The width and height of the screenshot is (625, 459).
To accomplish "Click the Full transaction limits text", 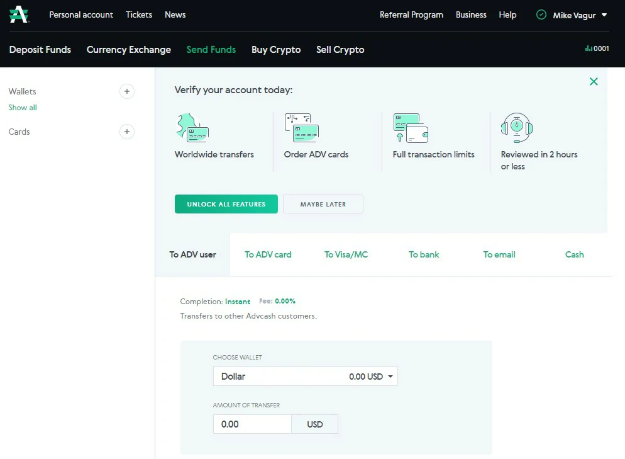I will (x=434, y=154).
